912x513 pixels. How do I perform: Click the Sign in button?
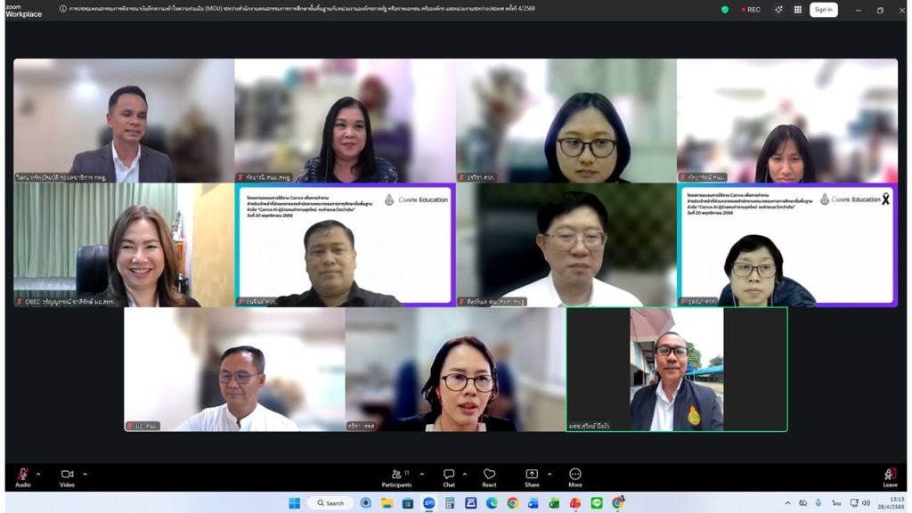pyautogui.click(x=823, y=10)
